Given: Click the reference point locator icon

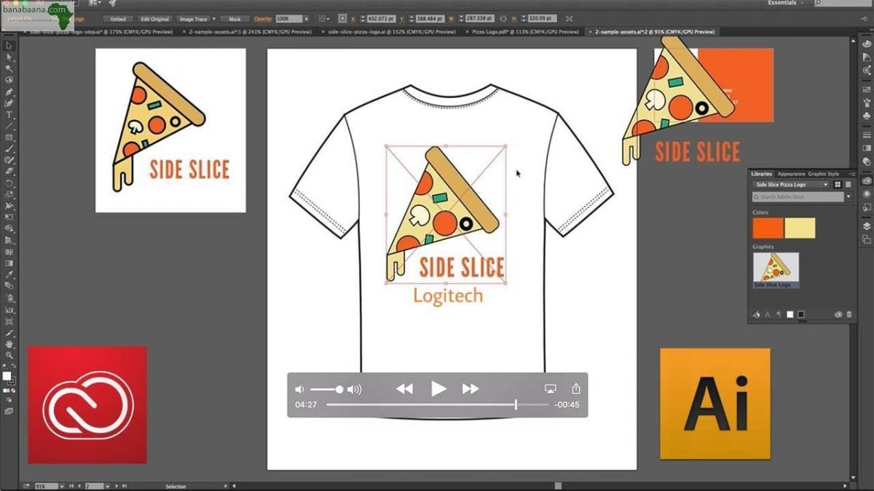Looking at the screenshot, I should (342, 17).
